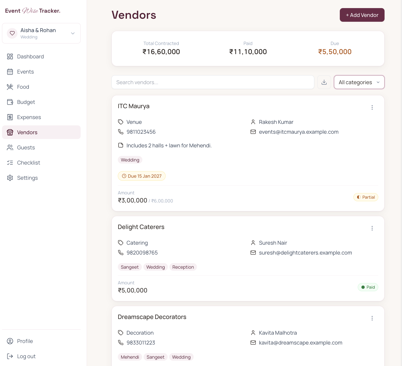Click the Food utensils icon
The height and width of the screenshot is (366, 402).
[x=10, y=87]
